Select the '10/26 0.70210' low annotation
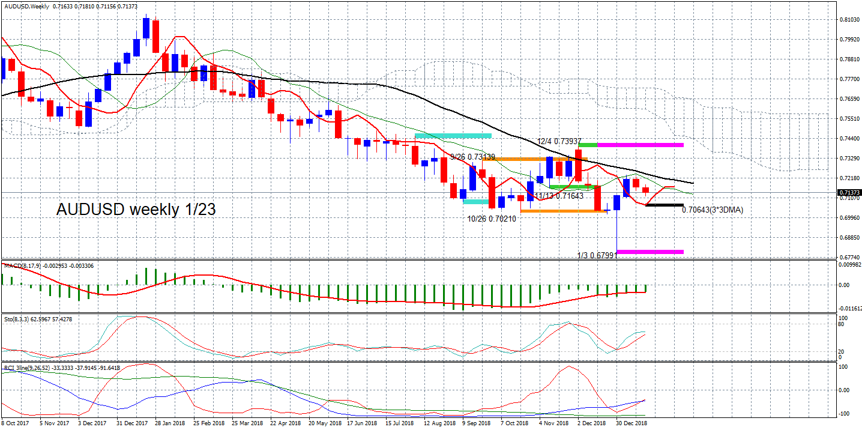This screenshot has height=430, width=862. (x=492, y=219)
